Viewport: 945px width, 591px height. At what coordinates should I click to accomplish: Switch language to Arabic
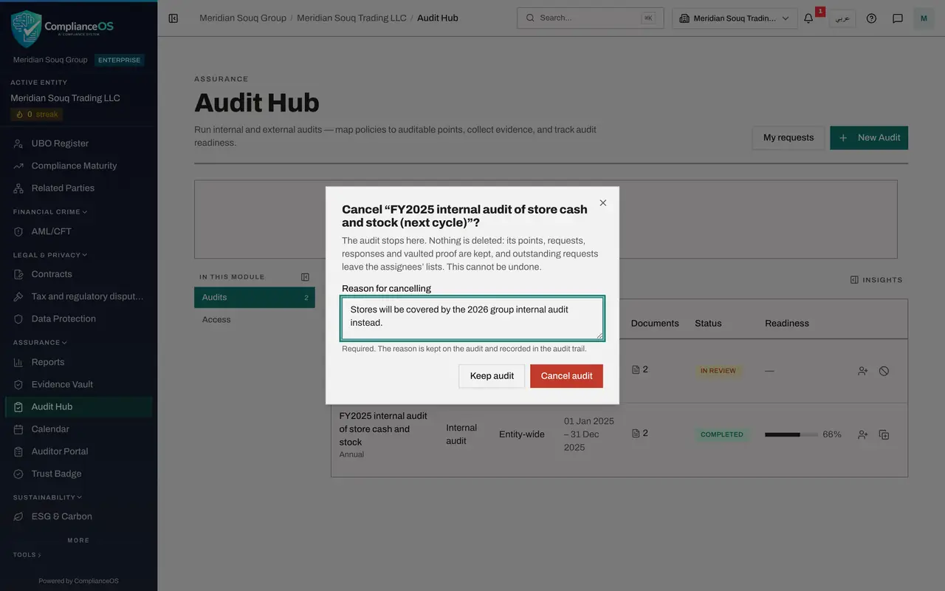842,18
